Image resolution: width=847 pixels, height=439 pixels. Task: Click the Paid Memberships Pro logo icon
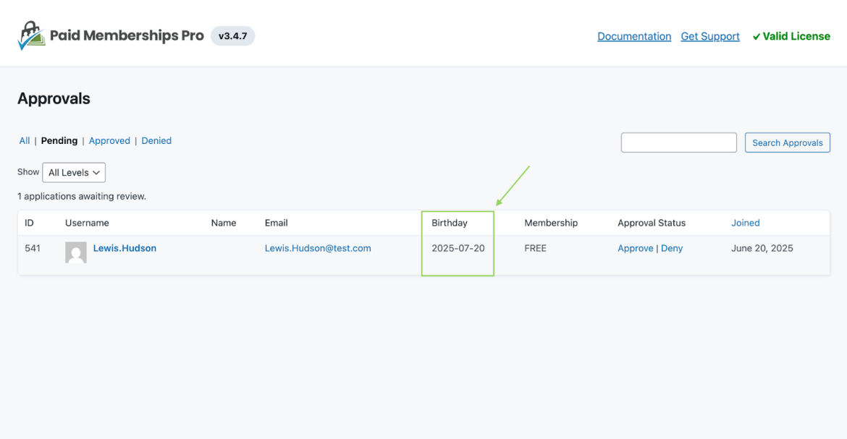tap(31, 35)
